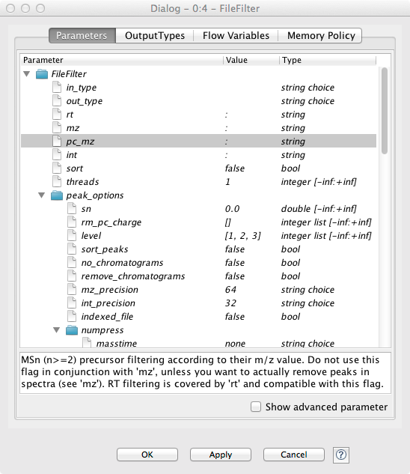The height and width of the screenshot is (474, 410).
Task: Click the level value [1, 2, 3]
Action: 243,236
